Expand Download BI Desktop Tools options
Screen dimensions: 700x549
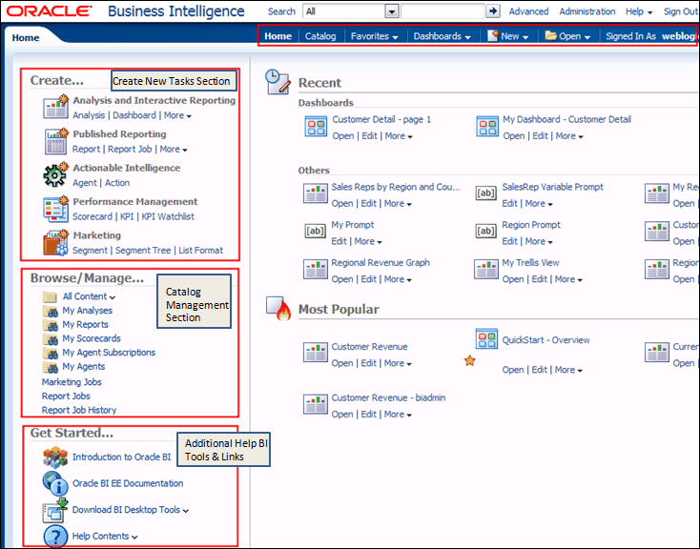point(131,510)
